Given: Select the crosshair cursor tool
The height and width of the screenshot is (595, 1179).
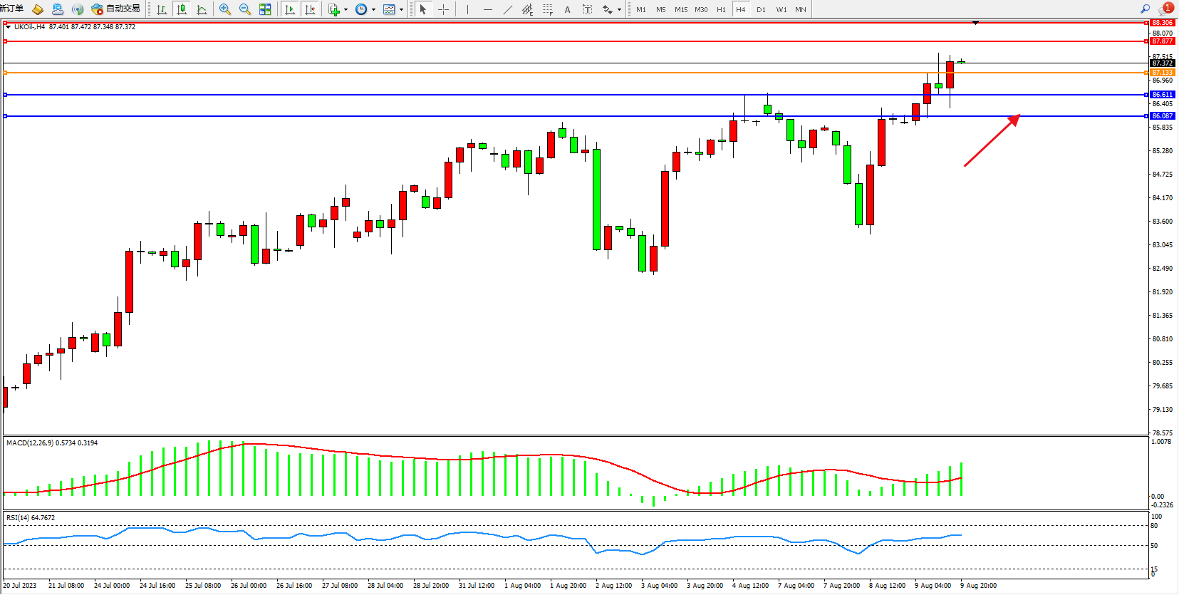Looking at the screenshot, I should point(443,9).
